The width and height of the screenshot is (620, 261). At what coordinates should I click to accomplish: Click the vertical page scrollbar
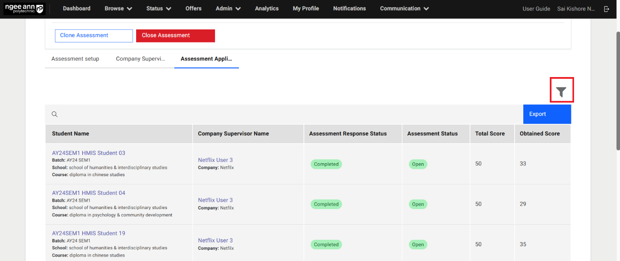click(618, 91)
